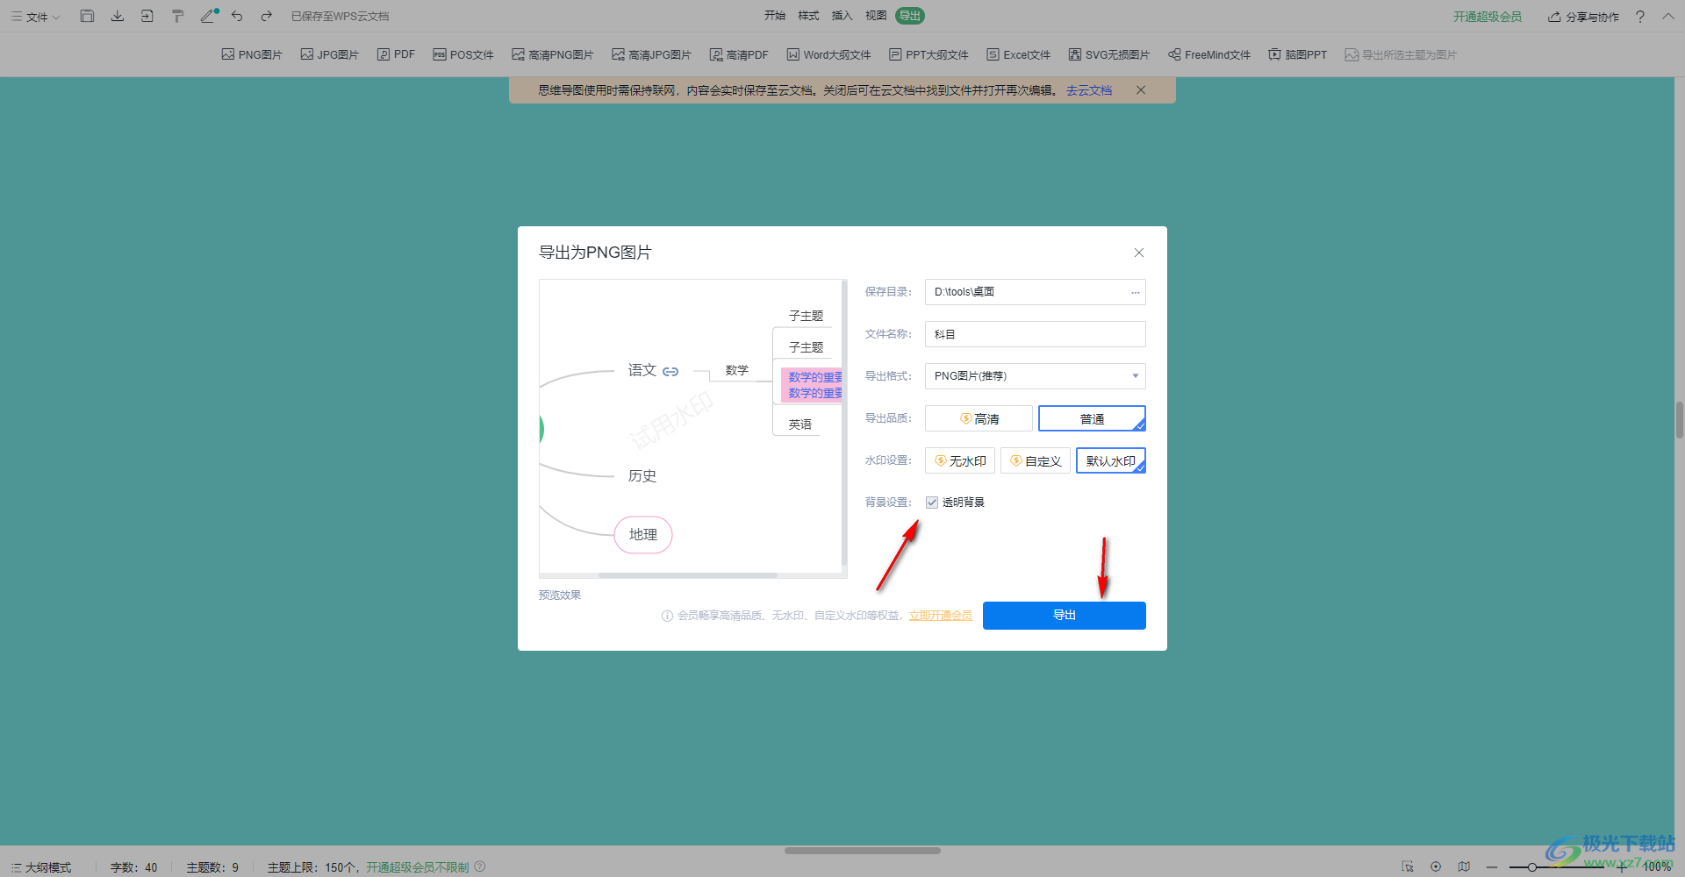
Task: Click the export-to-file icon next to download
Action: click(147, 16)
